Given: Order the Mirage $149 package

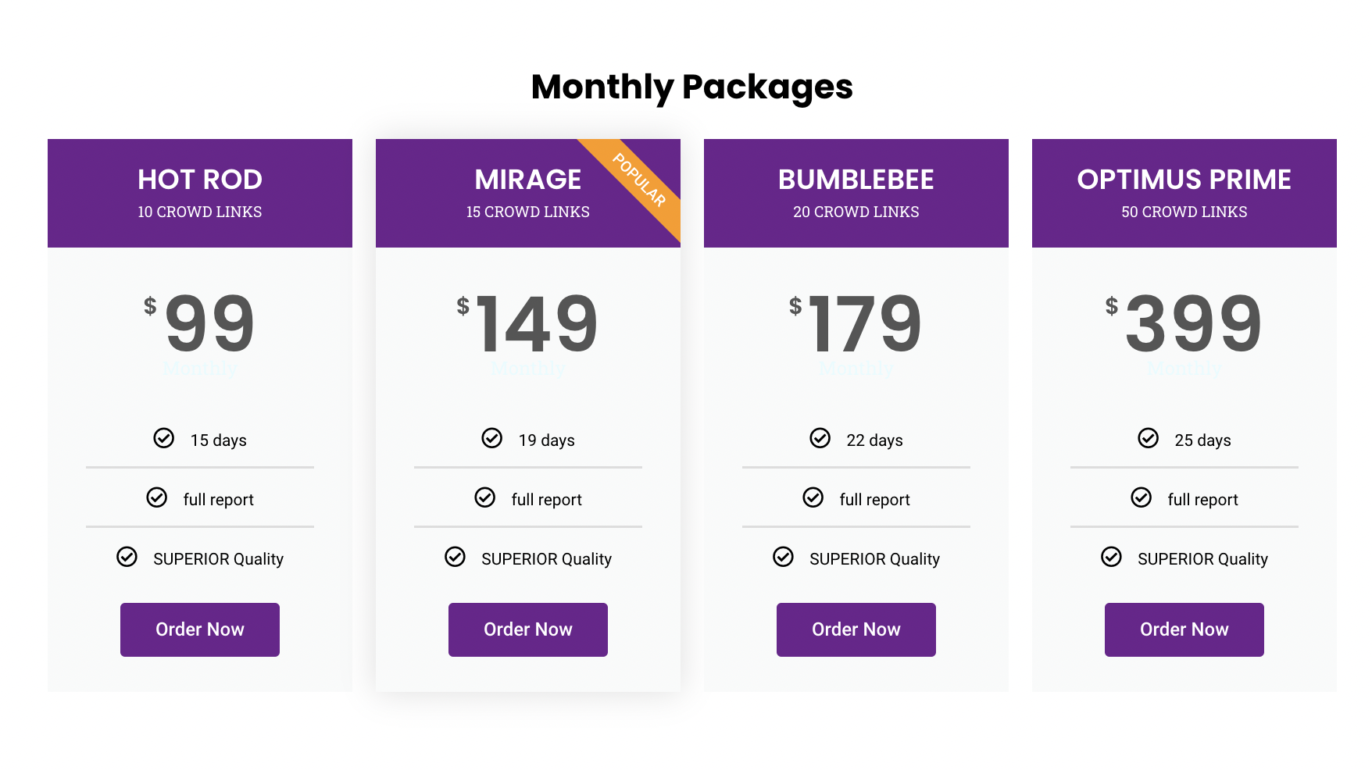Looking at the screenshot, I should 528,629.
